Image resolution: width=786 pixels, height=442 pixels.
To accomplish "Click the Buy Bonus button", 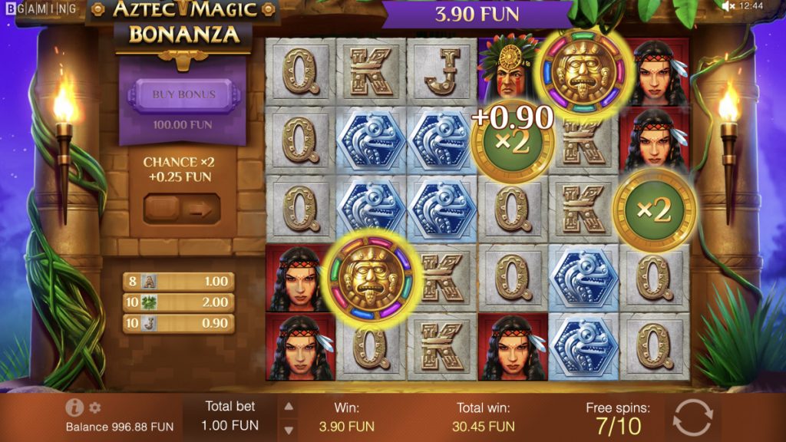I will 184,94.
